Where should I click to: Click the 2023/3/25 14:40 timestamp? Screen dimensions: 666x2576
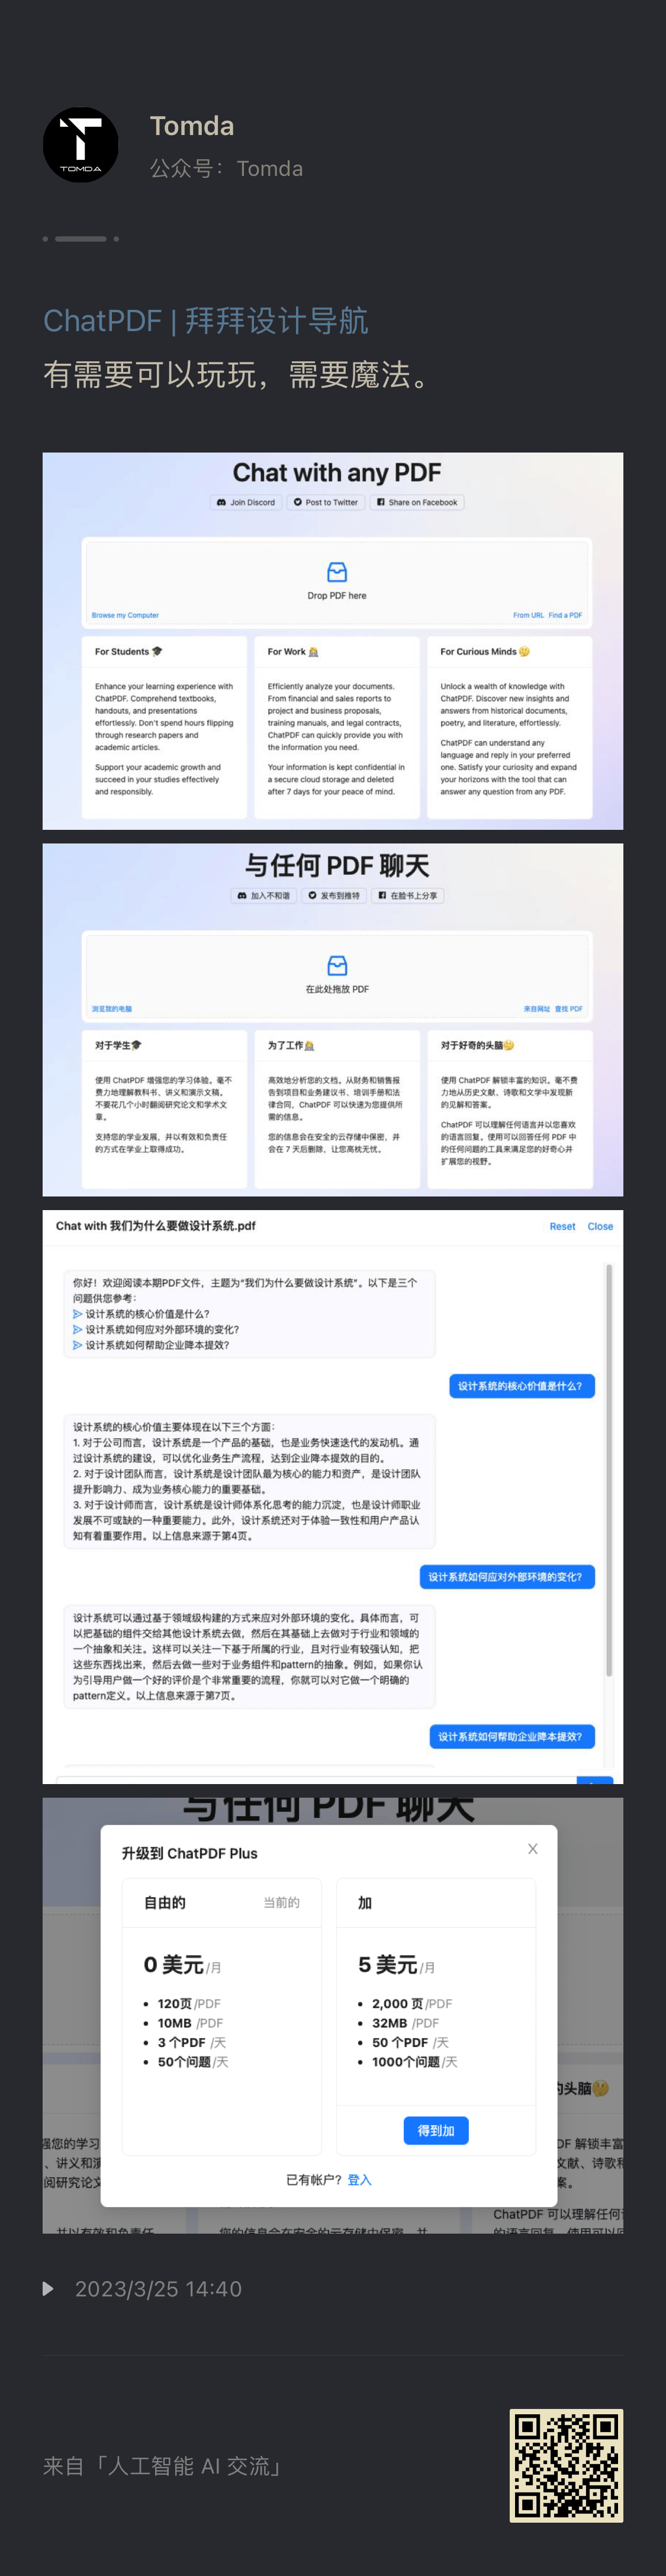[x=158, y=2289]
